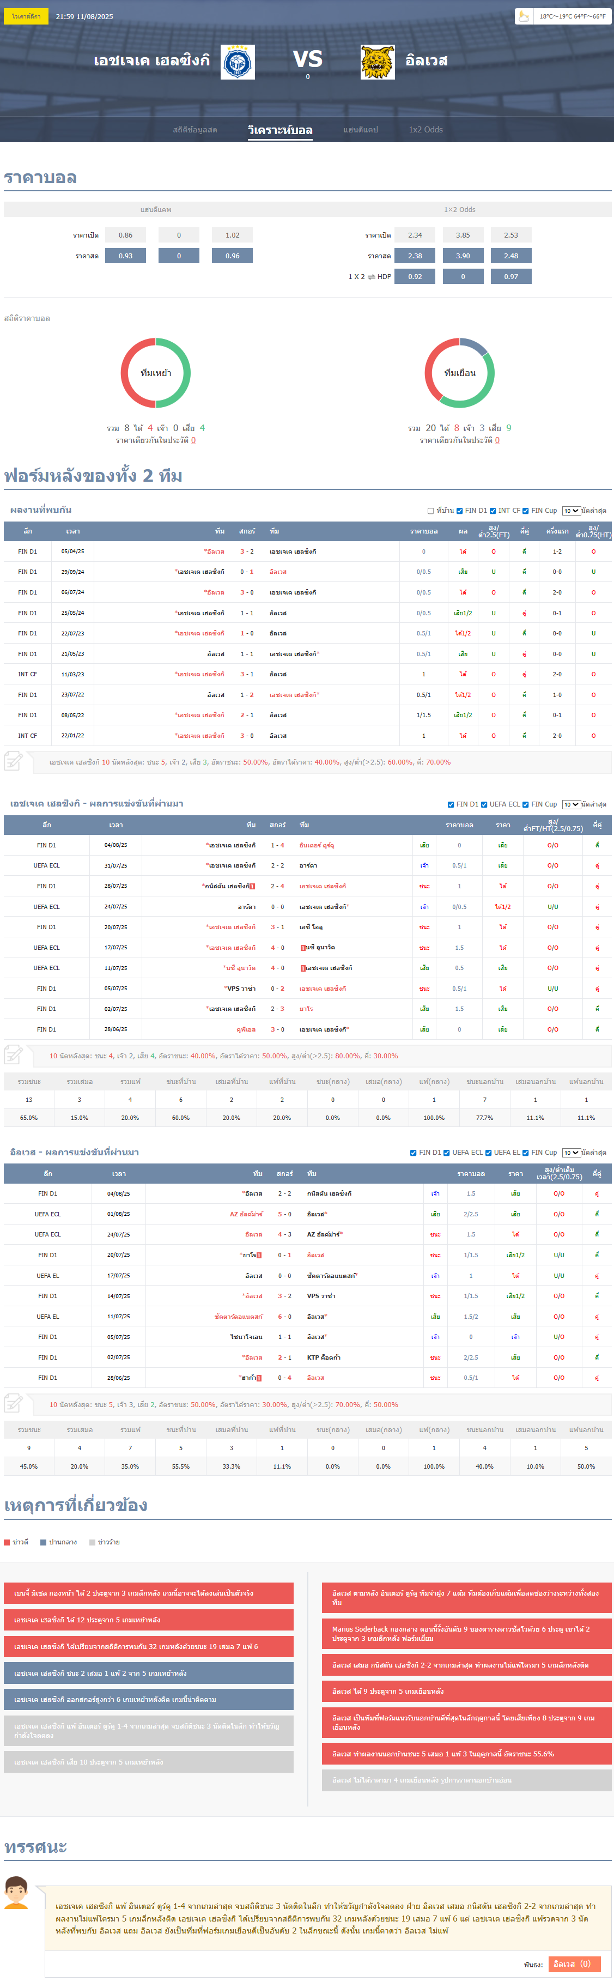Open ชัคตาร์ดอนเนสก์ team link in 6-0 row

point(239,1317)
